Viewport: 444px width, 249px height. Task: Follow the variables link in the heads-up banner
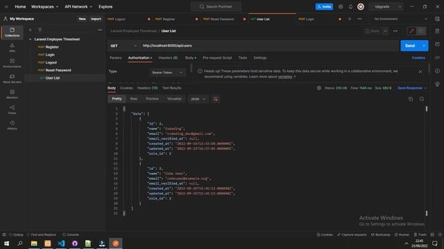(285, 77)
